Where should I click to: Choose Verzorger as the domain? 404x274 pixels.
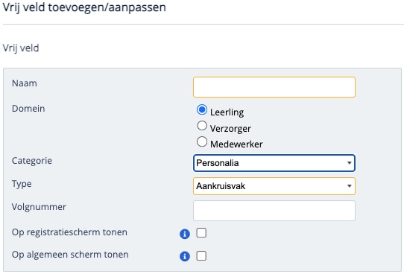[x=202, y=126]
